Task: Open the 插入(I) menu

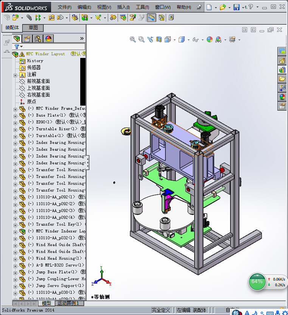Action: tap(123, 7)
